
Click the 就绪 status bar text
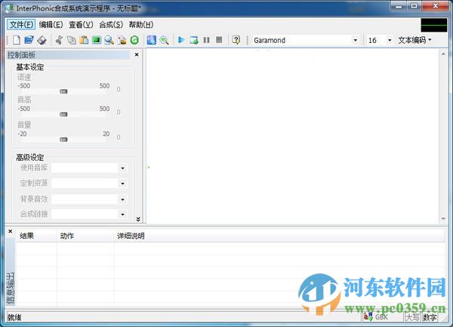pyautogui.click(x=14, y=317)
